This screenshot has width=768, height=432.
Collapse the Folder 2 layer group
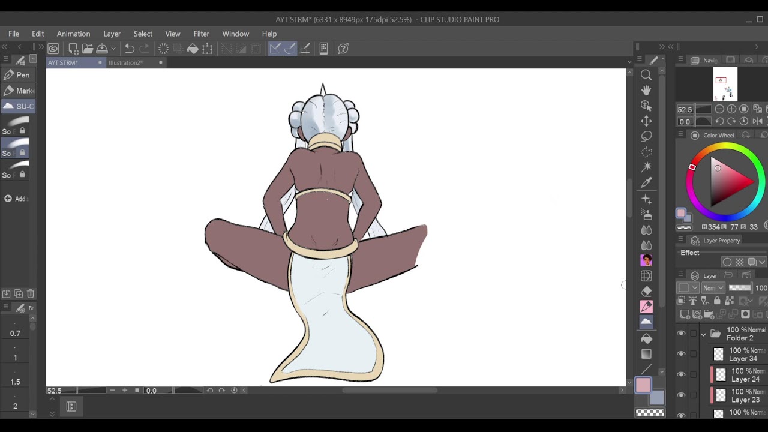[x=703, y=334]
